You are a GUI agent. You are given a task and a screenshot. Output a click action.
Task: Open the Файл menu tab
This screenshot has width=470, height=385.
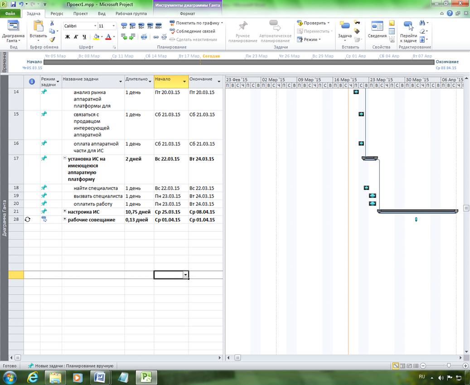(10, 14)
